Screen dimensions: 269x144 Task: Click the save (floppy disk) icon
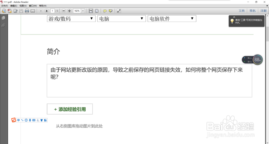pyautogui.click(x=21, y=11)
